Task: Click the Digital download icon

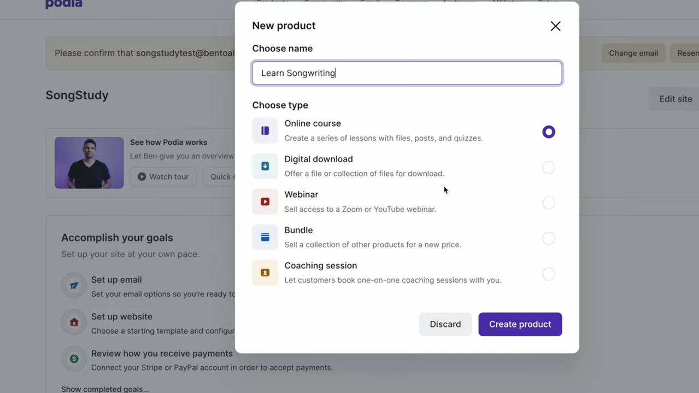Action: click(265, 166)
